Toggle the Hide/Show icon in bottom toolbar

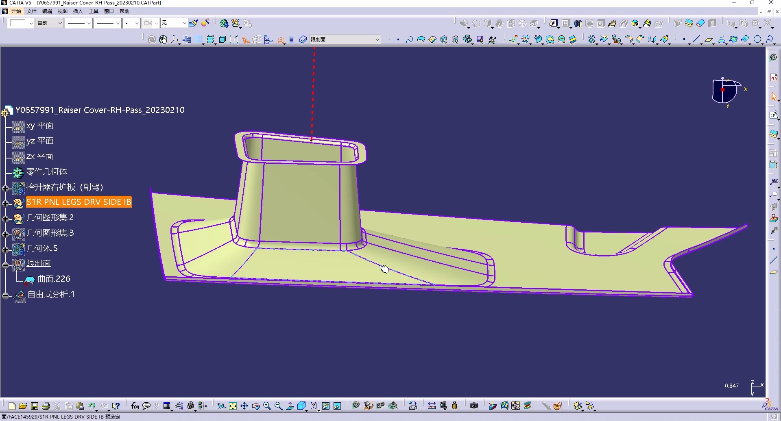click(326, 406)
